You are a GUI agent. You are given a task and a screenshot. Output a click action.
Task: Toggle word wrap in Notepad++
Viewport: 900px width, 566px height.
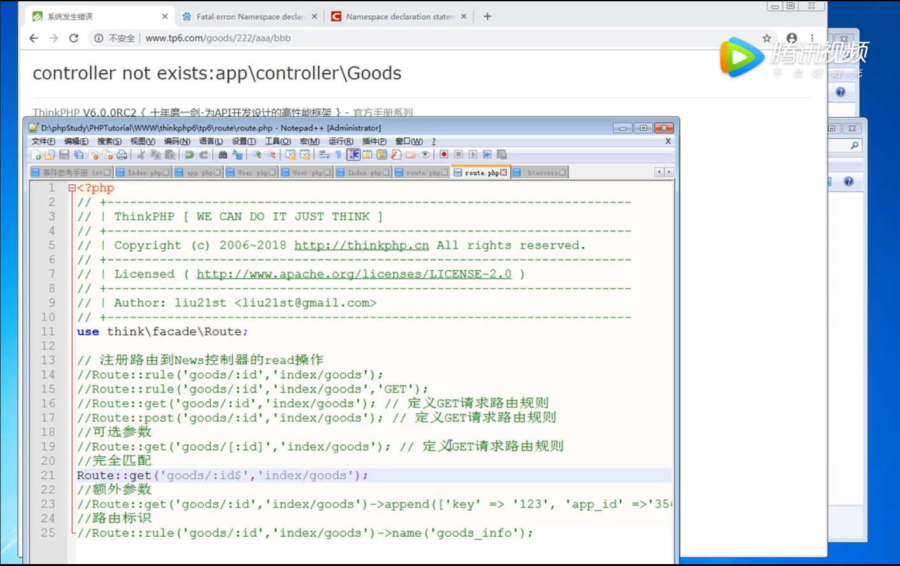(x=324, y=154)
